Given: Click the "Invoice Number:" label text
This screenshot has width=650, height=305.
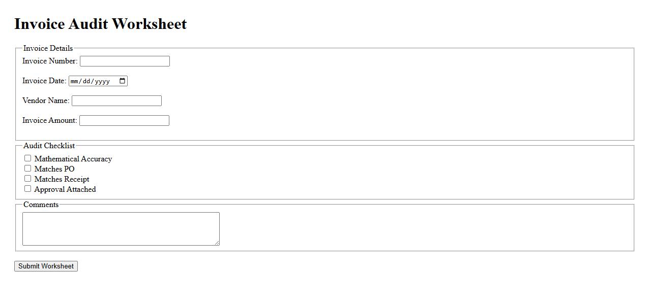Looking at the screenshot, I should [x=50, y=61].
